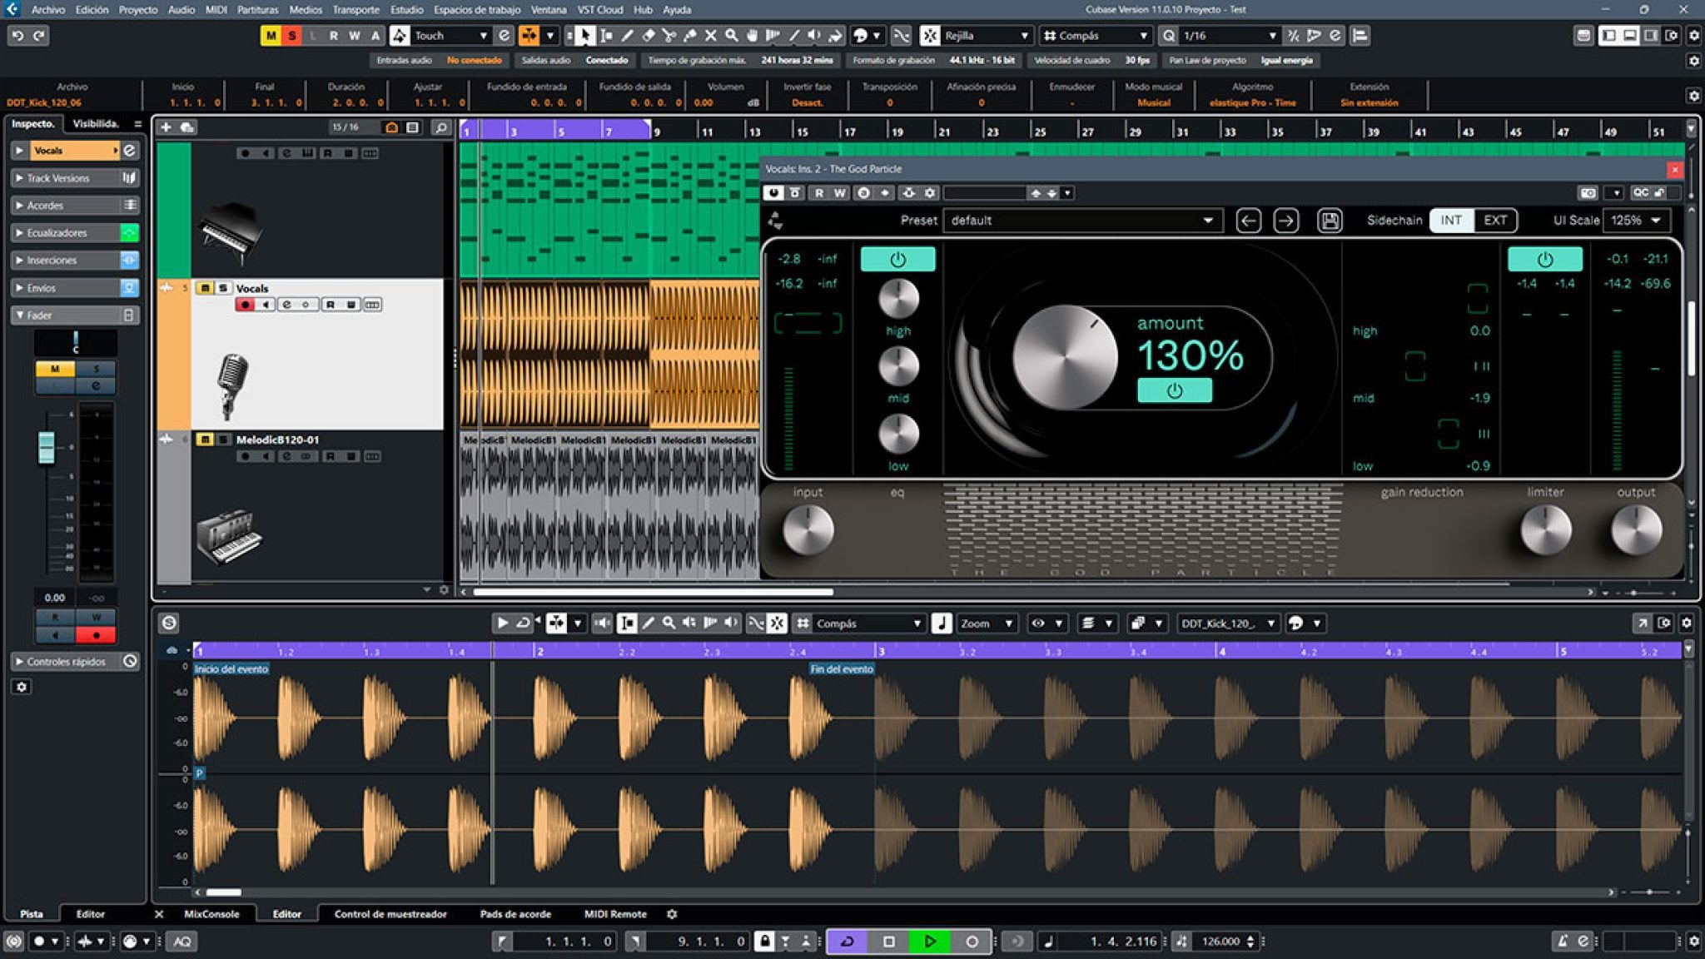The image size is (1705, 959).
Task: Click the Desact. invert phase field
Action: pos(806,102)
